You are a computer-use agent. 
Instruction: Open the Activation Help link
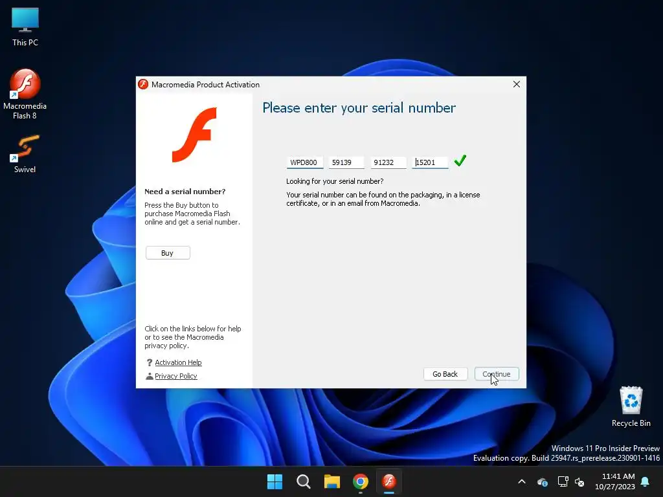pyautogui.click(x=178, y=362)
